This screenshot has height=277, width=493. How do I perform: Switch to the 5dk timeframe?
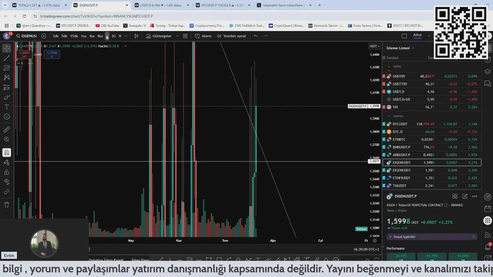(64, 36)
